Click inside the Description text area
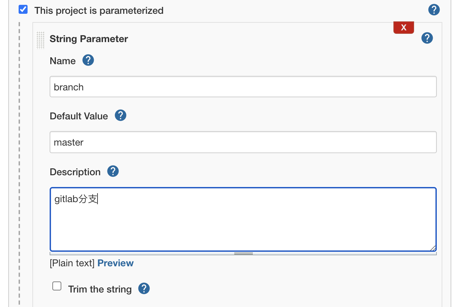Screen dimensions: 463x307 pyautogui.click(x=243, y=219)
